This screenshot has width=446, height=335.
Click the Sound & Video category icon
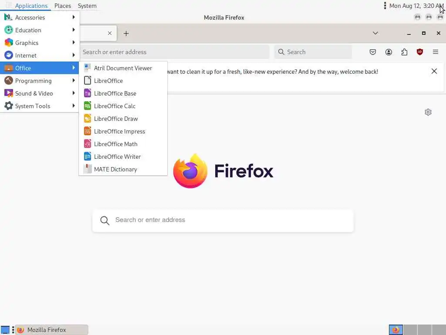(x=9, y=93)
